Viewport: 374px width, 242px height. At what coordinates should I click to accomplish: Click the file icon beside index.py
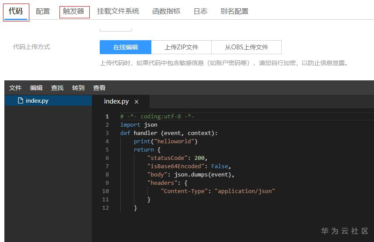[21, 100]
